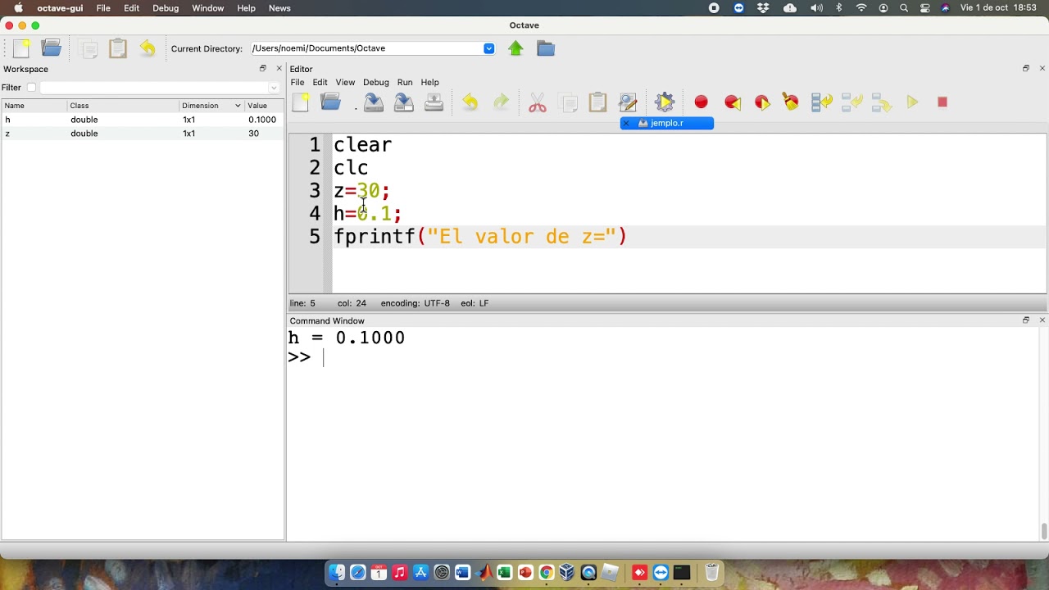Close the jemplo.r tab
This screenshot has width=1049, height=590.
point(626,123)
